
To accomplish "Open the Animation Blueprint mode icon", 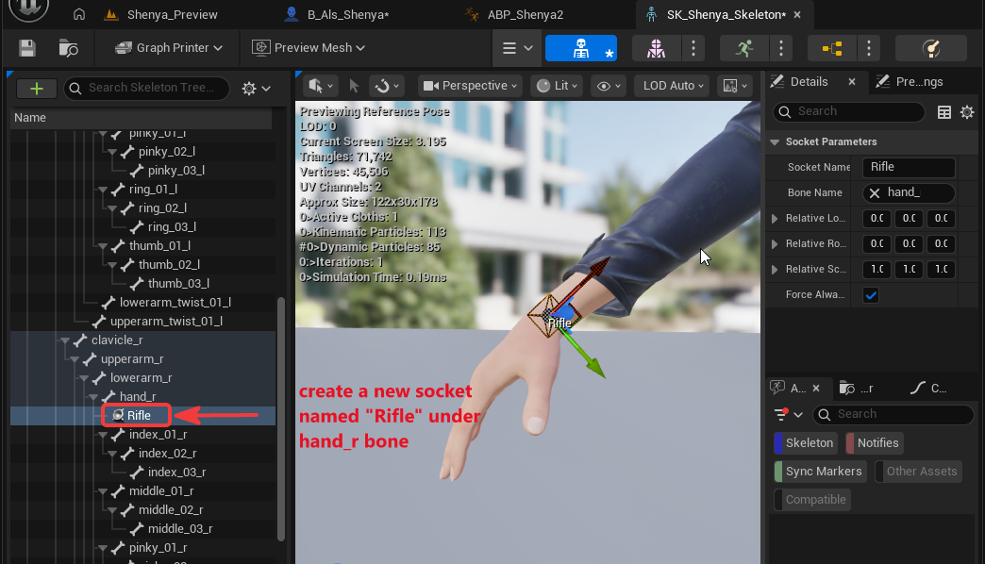I will (832, 48).
